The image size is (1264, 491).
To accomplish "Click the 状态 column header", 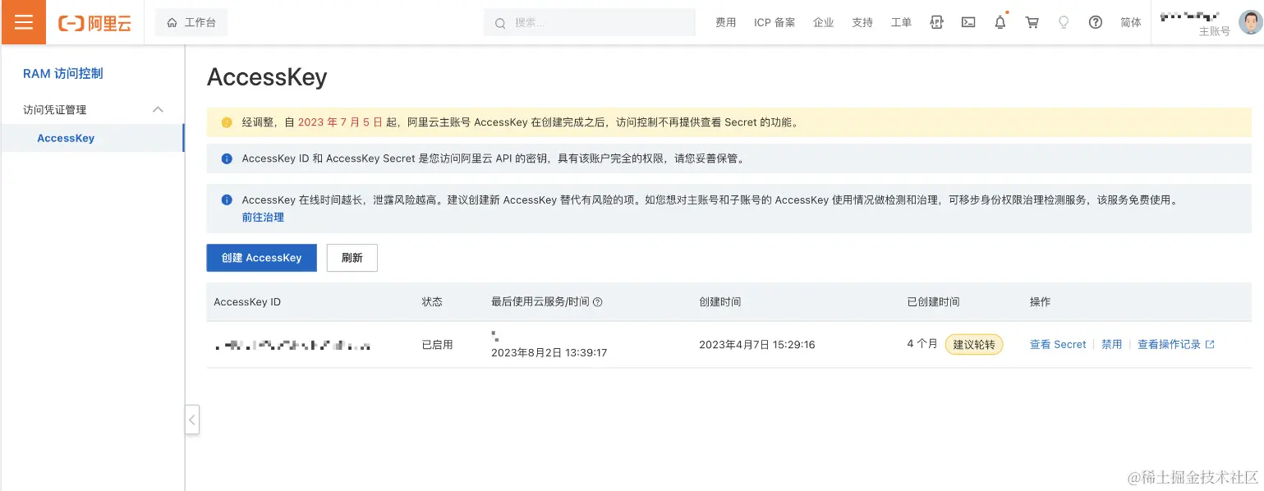I will click(432, 302).
